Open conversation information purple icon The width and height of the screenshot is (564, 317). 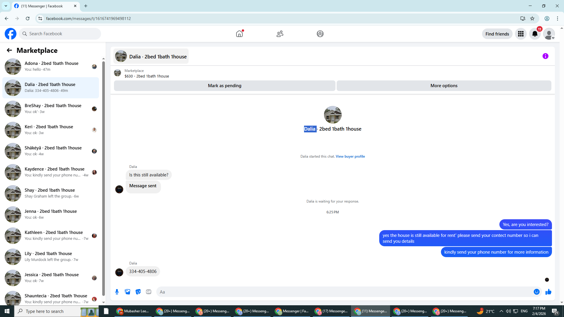click(x=545, y=56)
